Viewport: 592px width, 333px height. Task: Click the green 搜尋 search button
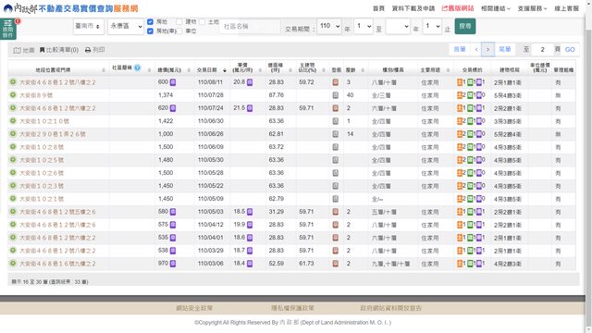pyautogui.click(x=464, y=27)
